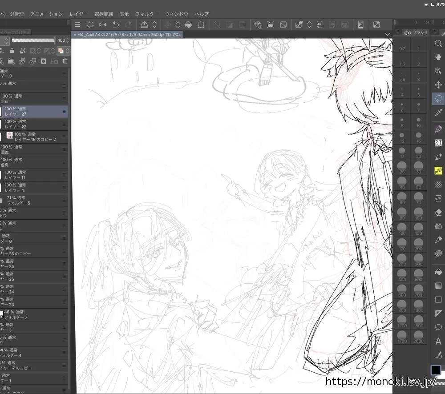This screenshot has height=394, width=445.
Task: Select the Text tool
Action: (x=438, y=341)
